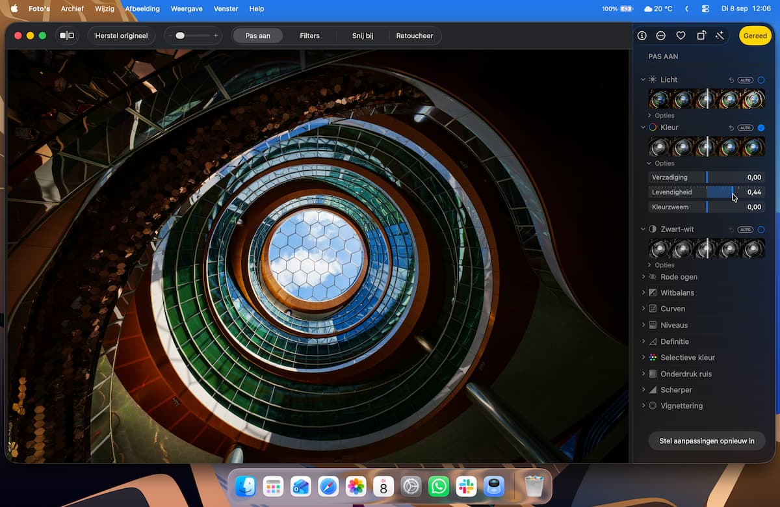Enable AUTO for the Kleur adjustment
This screenshot has width=780, height=507.
pyautogui.click(x=746, y=127)
